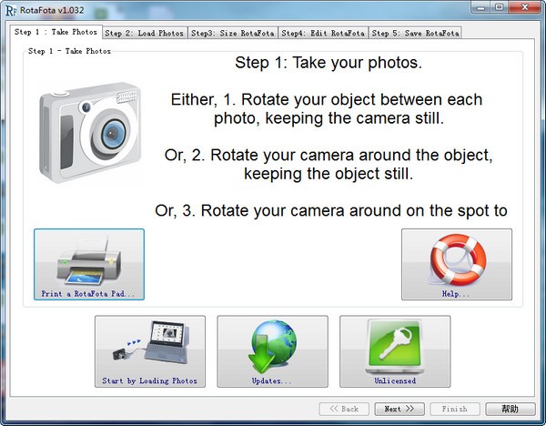546x426 pixels.
Task: Open the Unlicensed key button
Action: tap(395, 351)
